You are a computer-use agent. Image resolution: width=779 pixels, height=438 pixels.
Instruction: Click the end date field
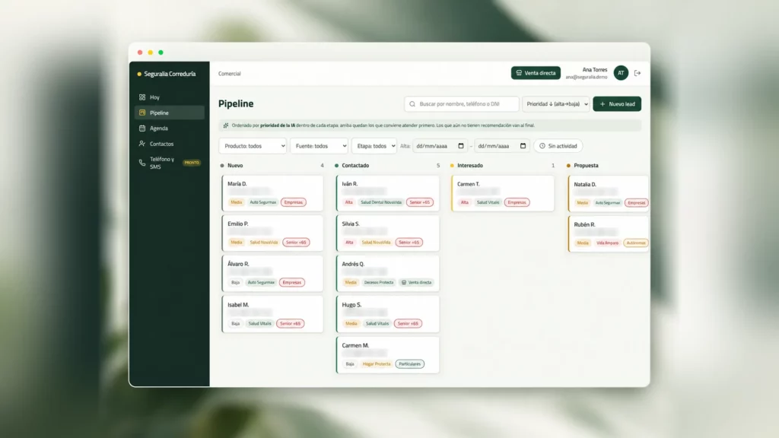tap(502, 146)
